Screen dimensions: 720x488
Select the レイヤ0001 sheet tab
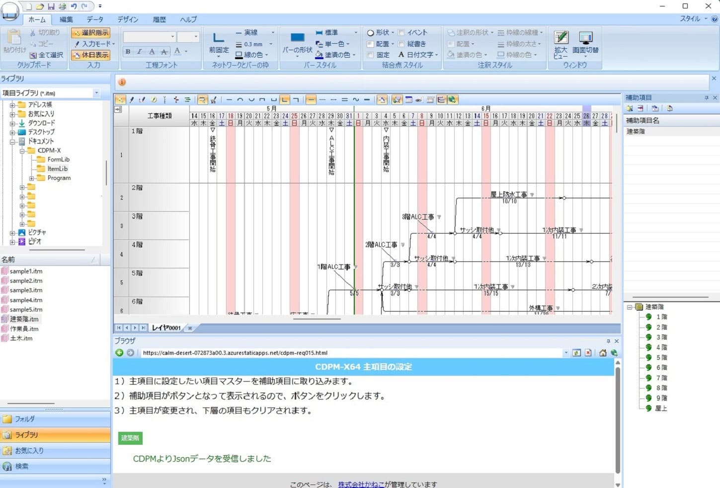pyautogui.click(x=166, y=328)
